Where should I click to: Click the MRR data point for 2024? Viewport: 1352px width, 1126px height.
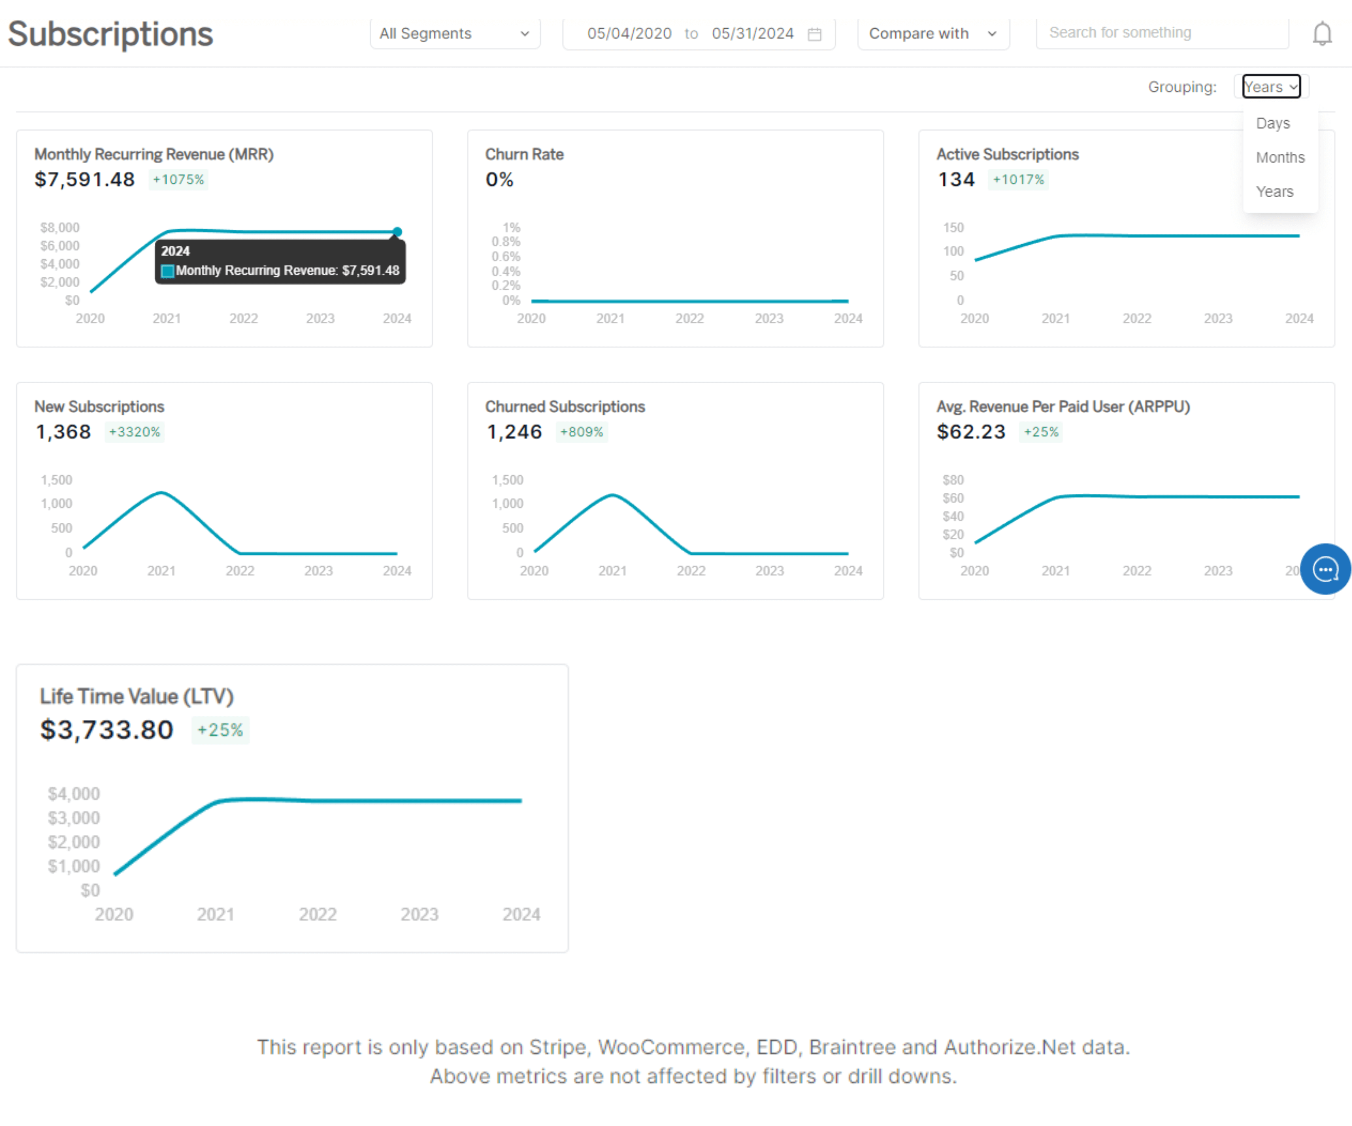[x=397, y=232]
